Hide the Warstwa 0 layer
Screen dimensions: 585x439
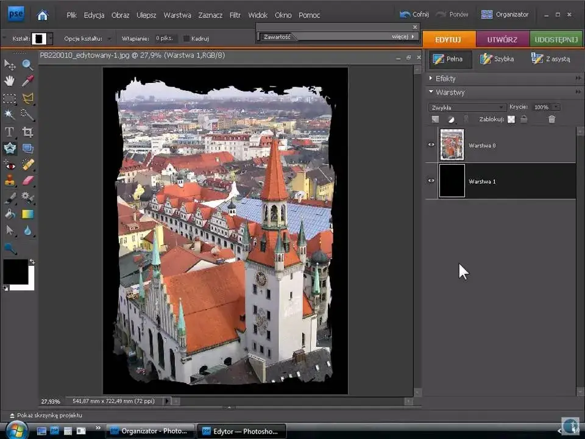pos(431,145)
